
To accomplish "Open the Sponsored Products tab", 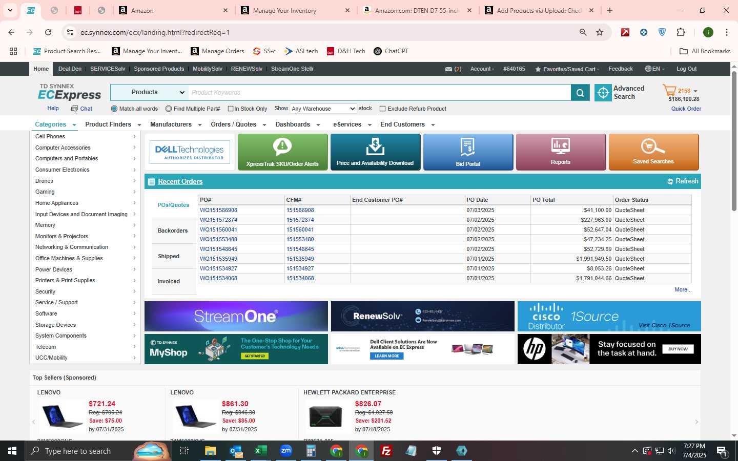I will [159, 69].
